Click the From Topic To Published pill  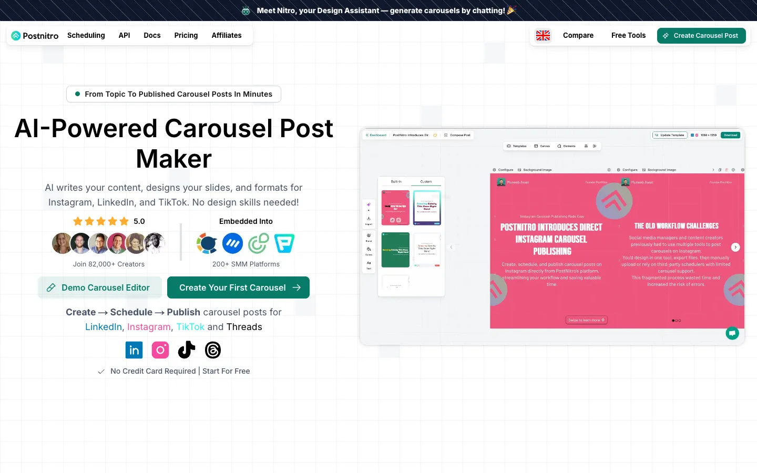tap(173, 94)
